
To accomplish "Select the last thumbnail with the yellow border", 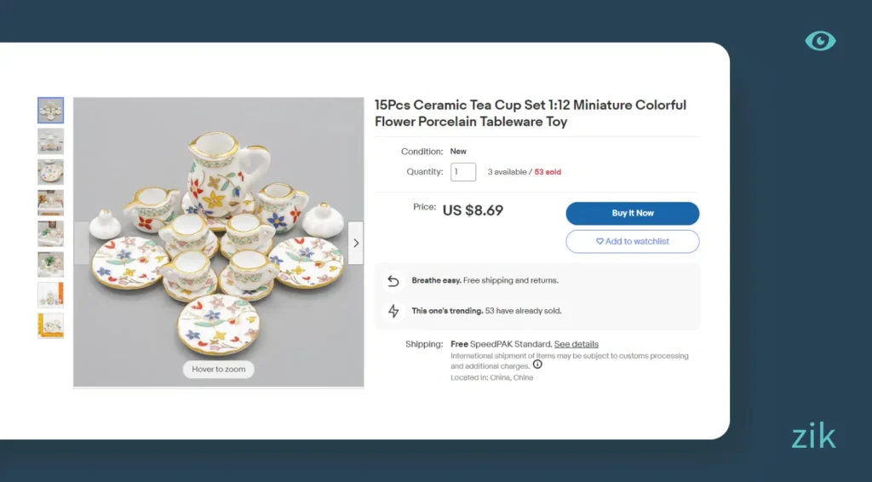I will tap(50, 325).
